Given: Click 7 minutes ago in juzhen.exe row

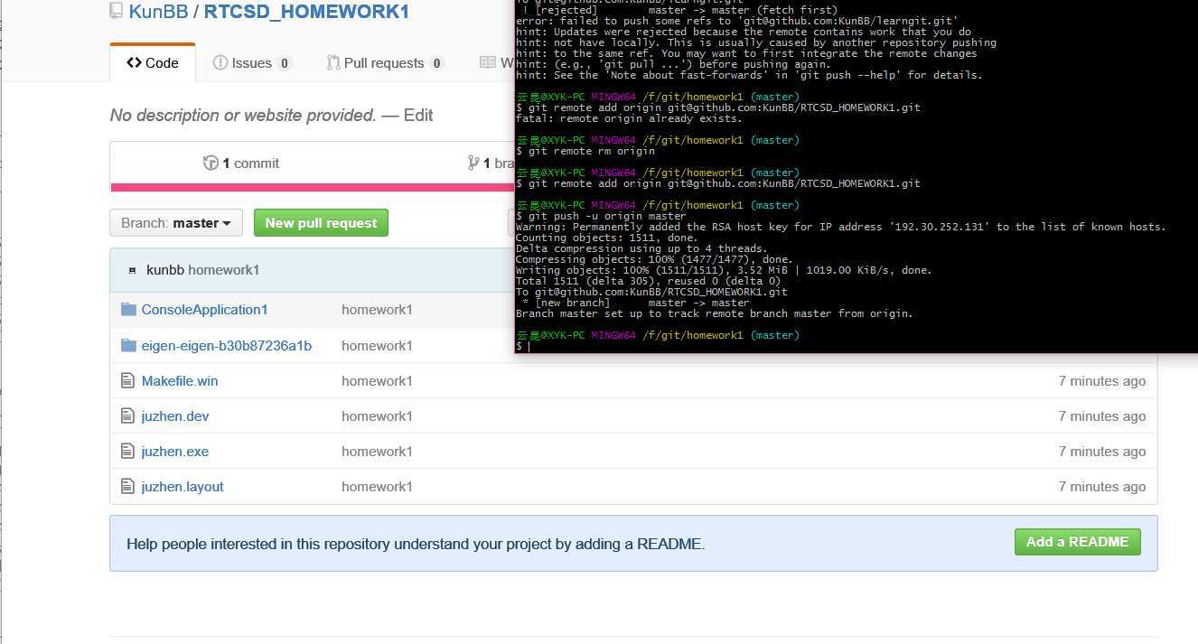Looking at the screenshot, I should [1102, 452].
